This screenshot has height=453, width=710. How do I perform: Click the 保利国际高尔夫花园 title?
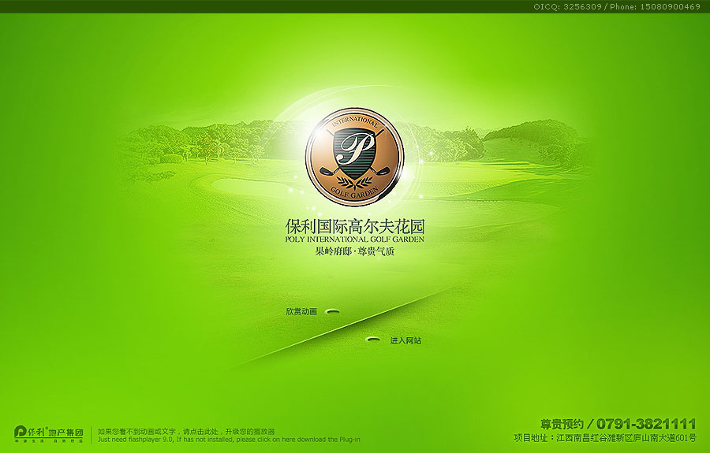tap(355, 226)
